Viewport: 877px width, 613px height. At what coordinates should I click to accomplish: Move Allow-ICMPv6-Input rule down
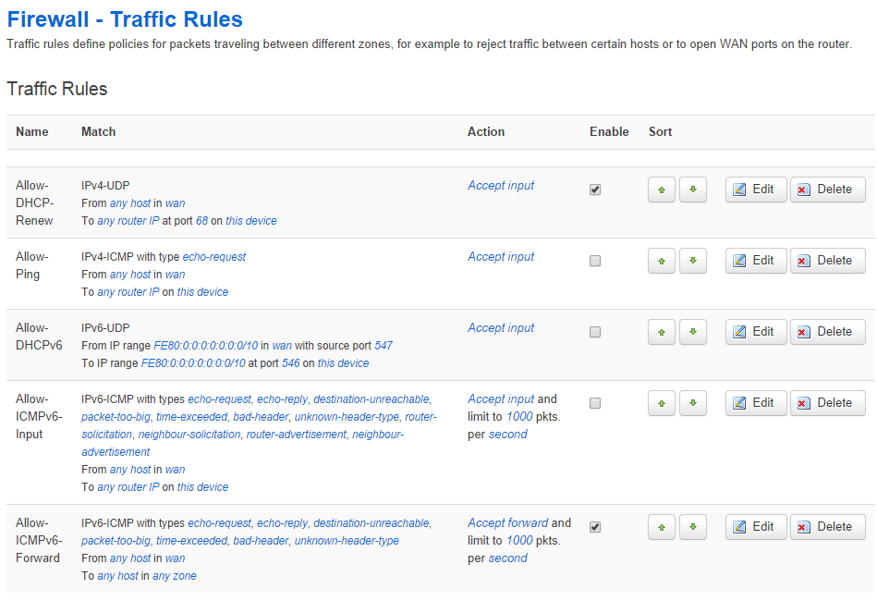coord(693,403)
